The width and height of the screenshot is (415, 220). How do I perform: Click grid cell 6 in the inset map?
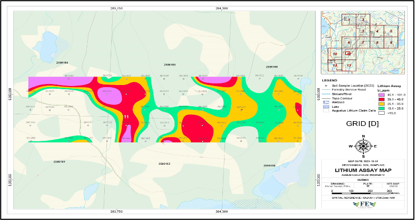[349, 43]
